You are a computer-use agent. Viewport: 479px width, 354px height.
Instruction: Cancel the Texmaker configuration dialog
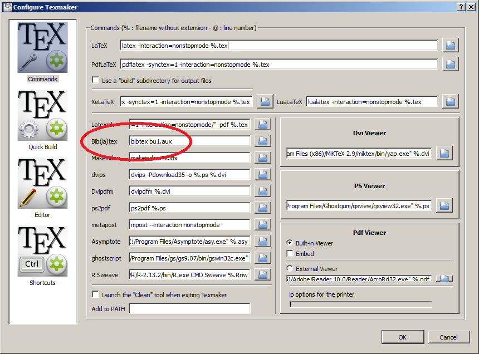point(449,337)
